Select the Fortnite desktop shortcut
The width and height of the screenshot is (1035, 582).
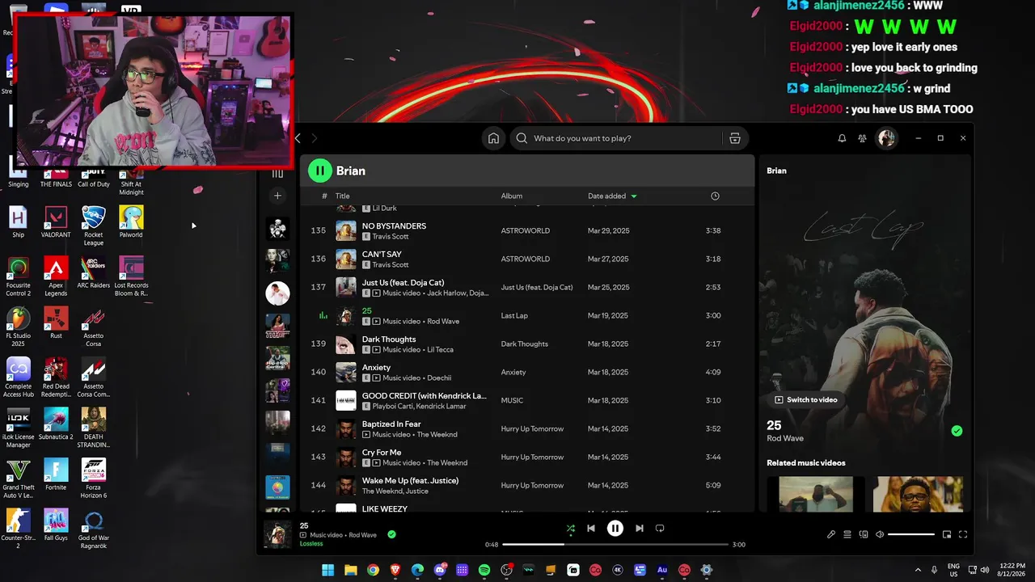(x=56, y=474)
